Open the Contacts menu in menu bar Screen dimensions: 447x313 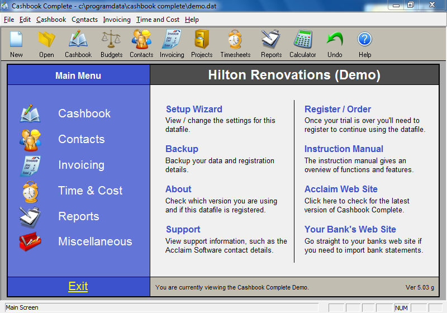click(x=85, y=20)
